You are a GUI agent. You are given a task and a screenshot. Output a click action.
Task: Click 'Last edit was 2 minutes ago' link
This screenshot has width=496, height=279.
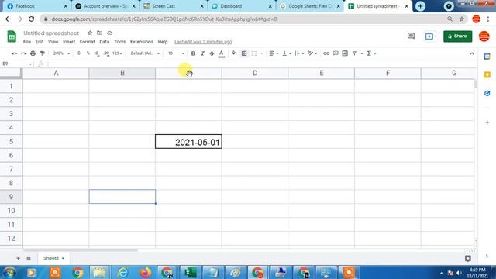(x=203, y=42)
